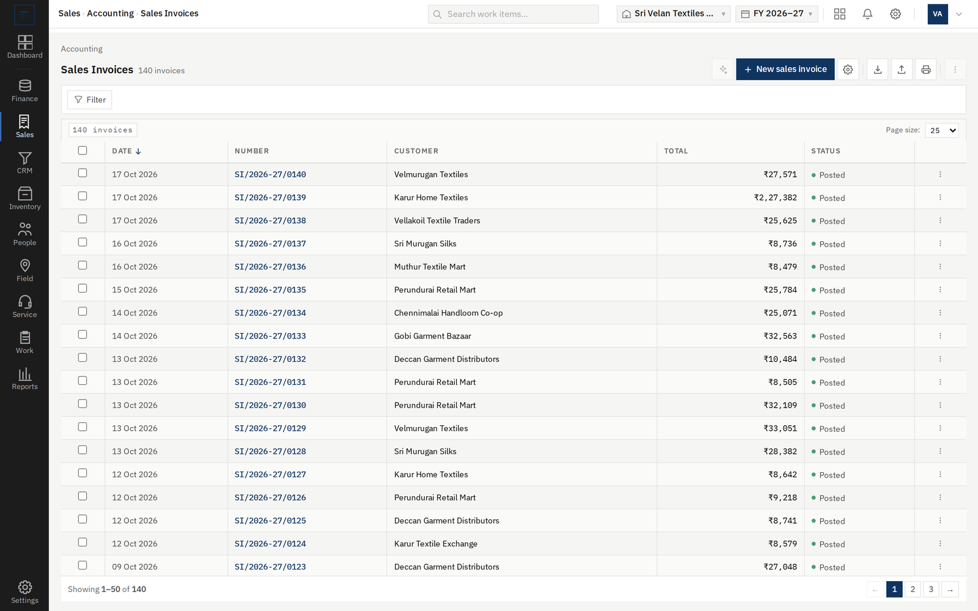Go to next page arrow

pyautogui.click(x=950, y=590)
